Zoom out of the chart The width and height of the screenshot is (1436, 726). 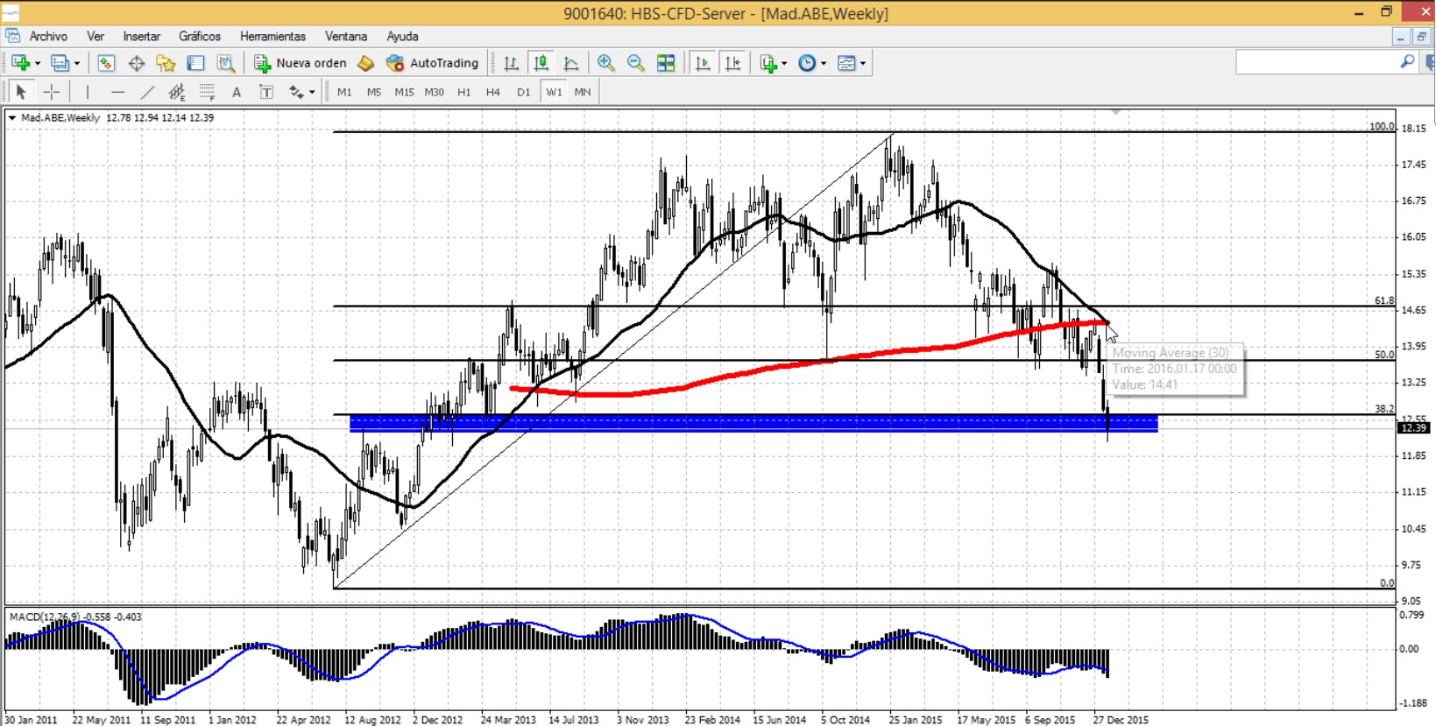tap(635, 63)
